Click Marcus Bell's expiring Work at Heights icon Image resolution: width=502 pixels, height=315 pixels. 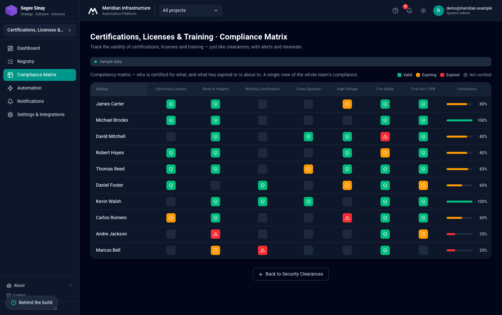pos(215,250)
